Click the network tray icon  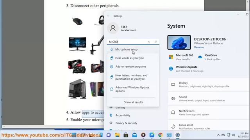[229, 135]
